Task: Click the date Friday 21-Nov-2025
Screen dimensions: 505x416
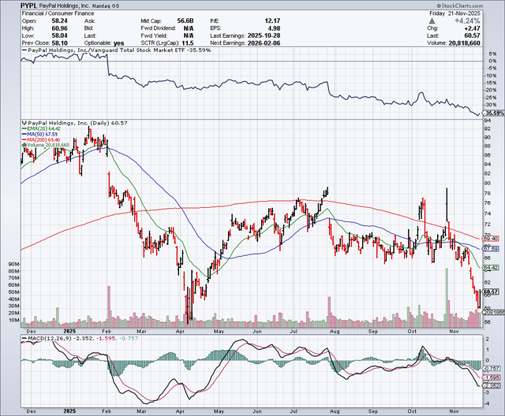Action: click(x=454, y=13)
